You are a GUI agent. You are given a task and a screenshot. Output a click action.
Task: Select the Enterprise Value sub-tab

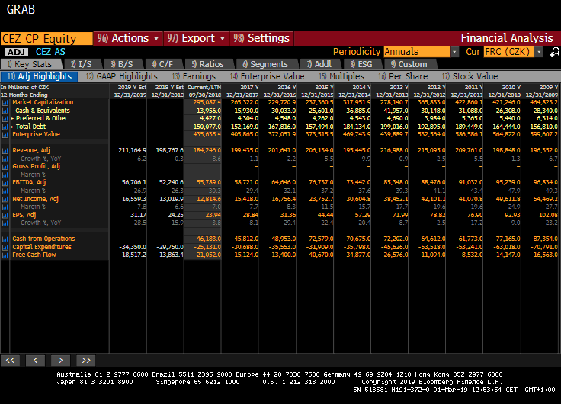(x=267, y=76)
